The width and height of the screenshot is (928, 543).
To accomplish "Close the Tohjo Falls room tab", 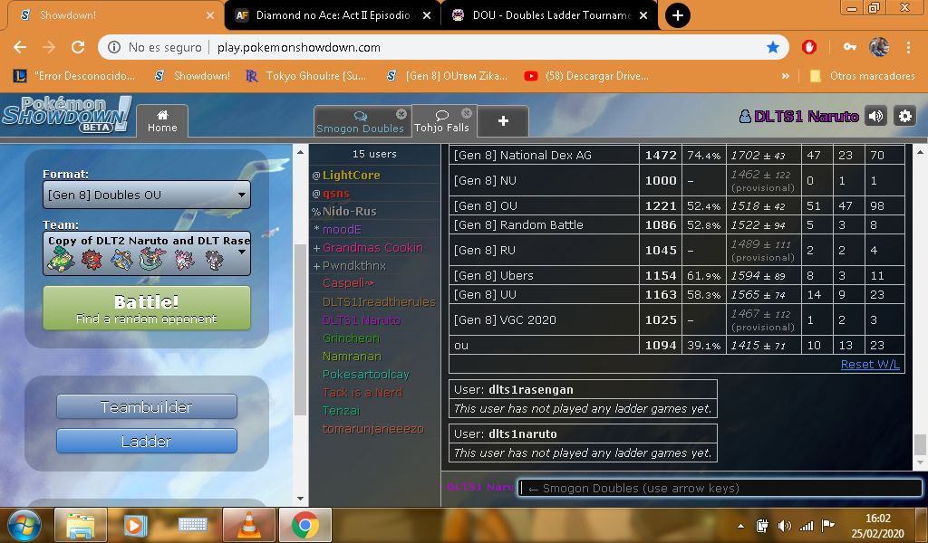I will coord(467,113).
